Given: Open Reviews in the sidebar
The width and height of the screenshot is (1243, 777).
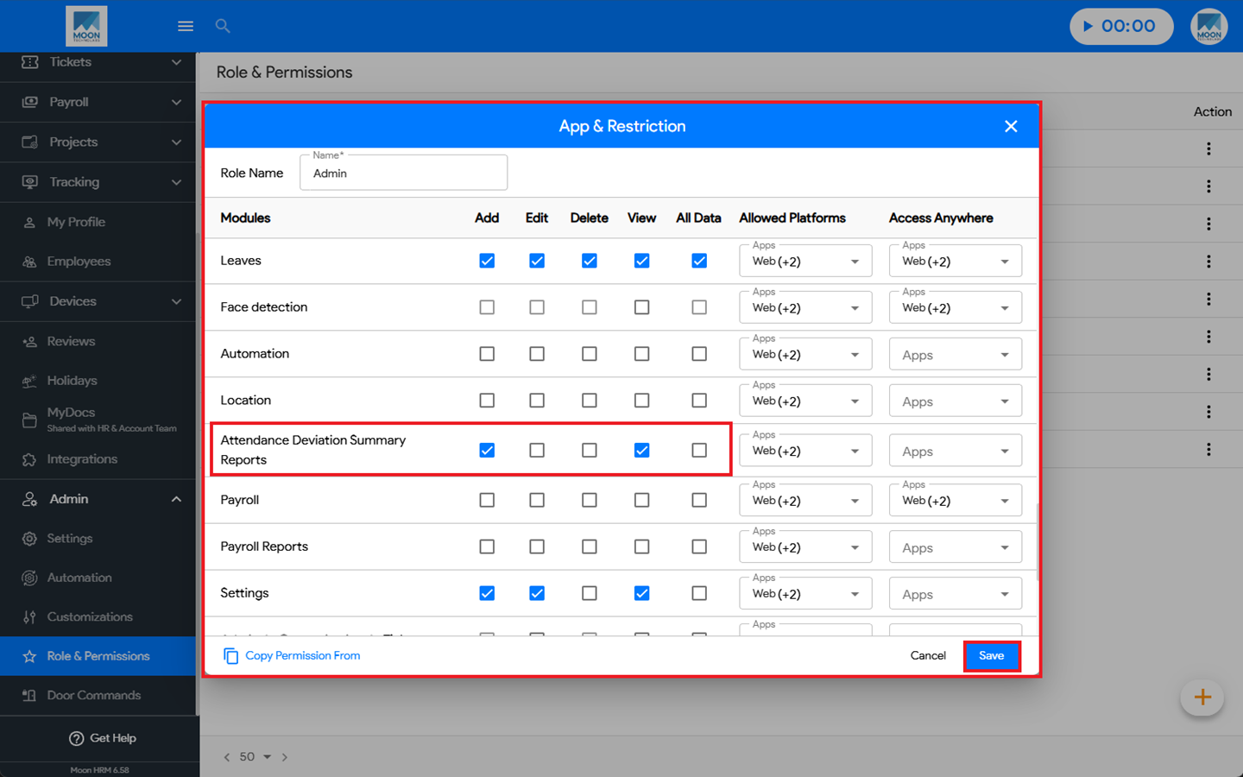Looking at the screenshot, I should (x=71, y=341).
